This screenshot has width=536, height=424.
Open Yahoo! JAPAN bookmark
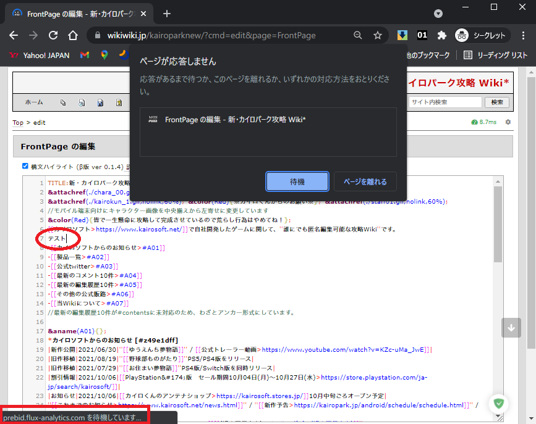coord(40,56)
